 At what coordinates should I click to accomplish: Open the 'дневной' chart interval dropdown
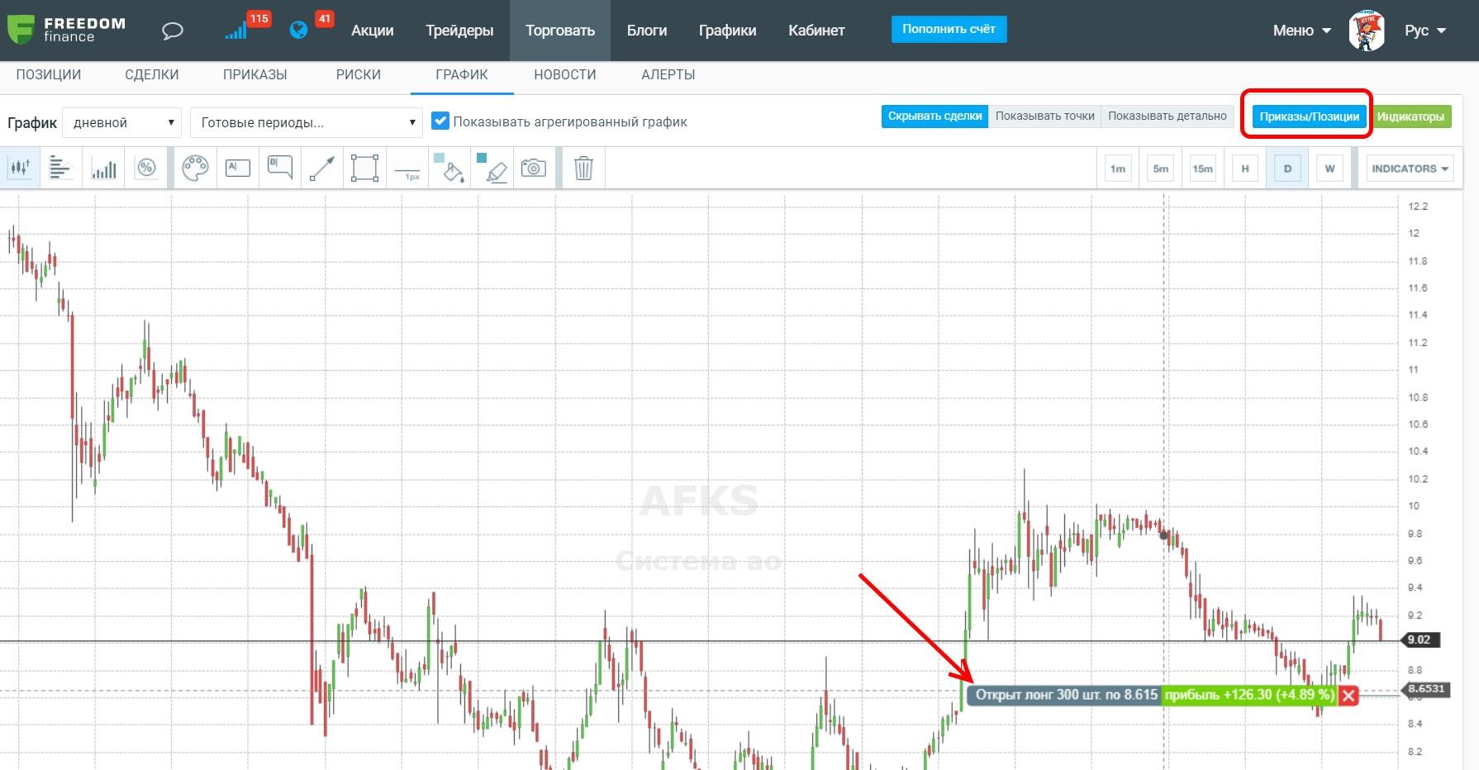click(122, 123)
